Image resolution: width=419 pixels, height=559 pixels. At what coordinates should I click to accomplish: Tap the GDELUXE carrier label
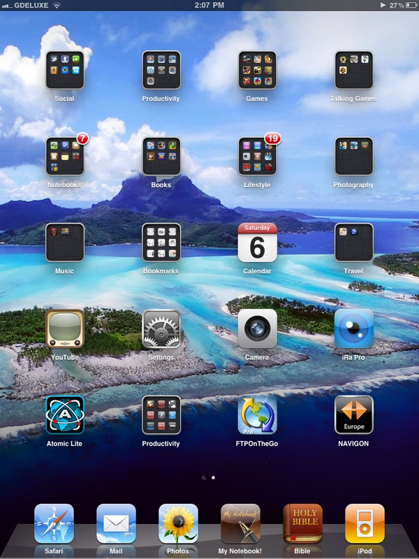click(31, 6)
